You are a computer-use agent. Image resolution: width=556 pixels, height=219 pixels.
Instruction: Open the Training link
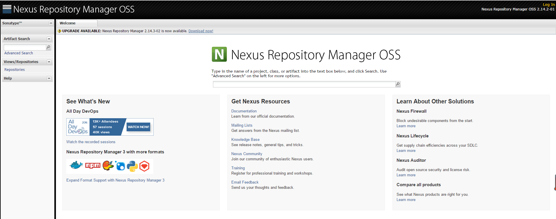pyautogui.click(x=238, y=168)
